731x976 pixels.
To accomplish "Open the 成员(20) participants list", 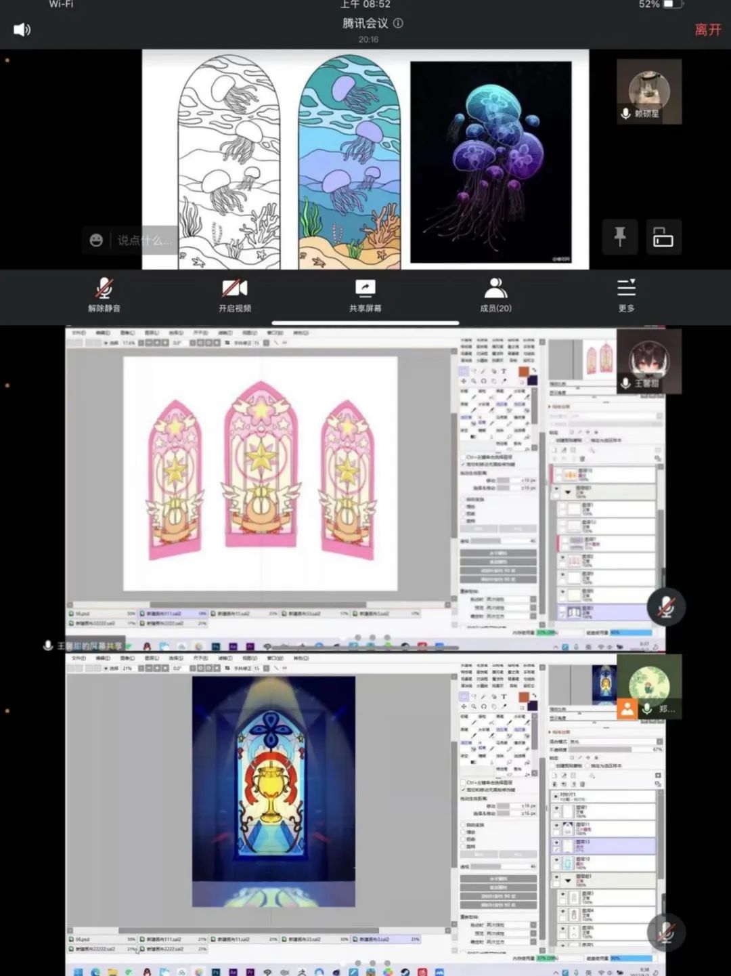I will coord(496,295).
